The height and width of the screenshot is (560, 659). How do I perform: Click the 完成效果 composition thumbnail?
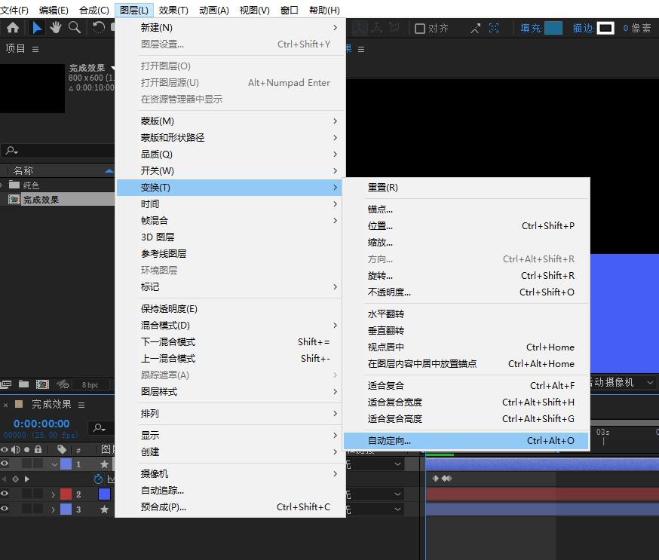(32, 88)
